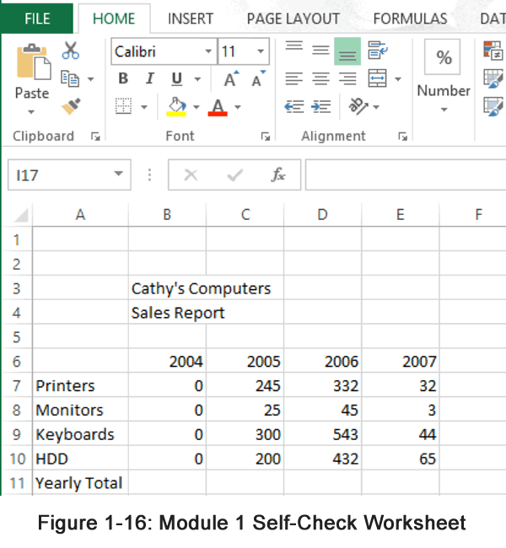Viewport: 506px width, 548px height.
Task: Toggle Italic formatting
Action: pos(149,79)
